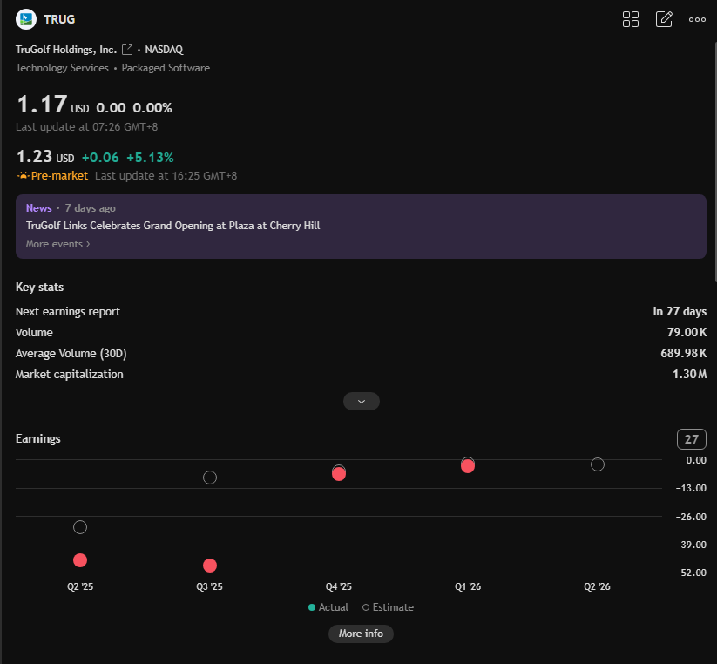
Task: Click the More events link
Action: click(x=57, y=244)
